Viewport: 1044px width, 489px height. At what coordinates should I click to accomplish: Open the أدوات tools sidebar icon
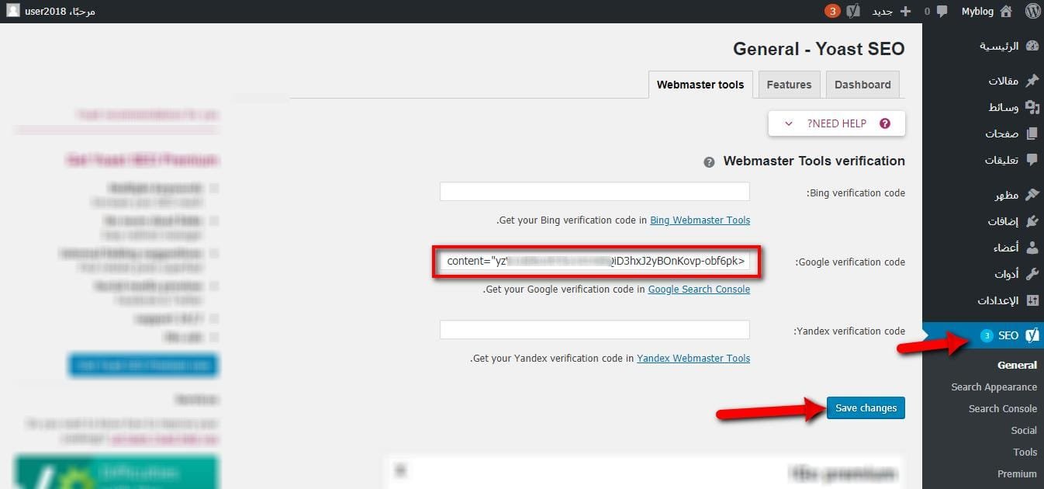1032,273
